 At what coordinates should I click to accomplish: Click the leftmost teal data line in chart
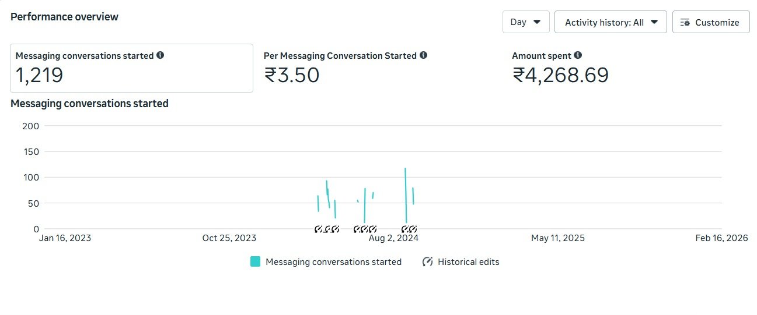(x=318, y=203)
